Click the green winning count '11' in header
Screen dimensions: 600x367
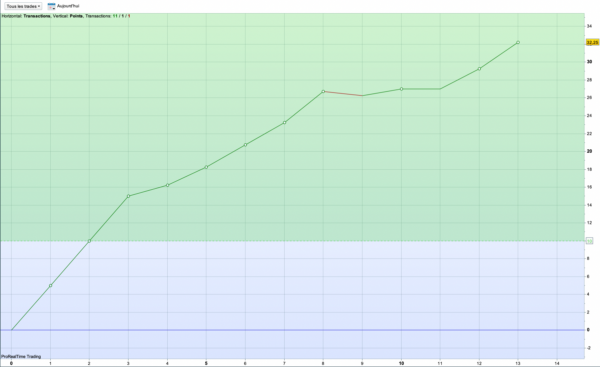pos(115,16)
